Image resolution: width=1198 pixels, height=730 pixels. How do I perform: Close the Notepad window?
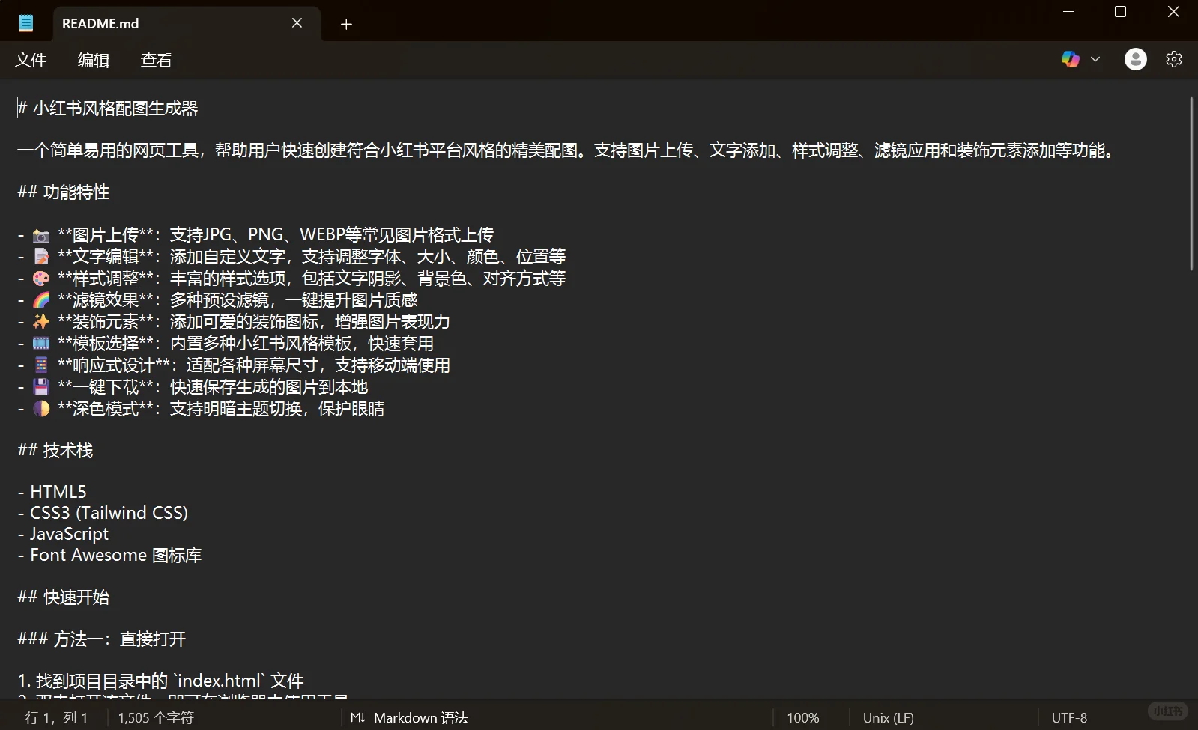point(1173,12)
